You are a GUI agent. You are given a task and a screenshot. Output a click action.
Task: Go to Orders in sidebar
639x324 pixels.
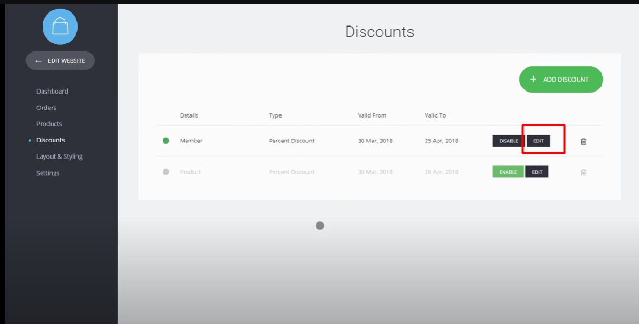pos(46,108)
